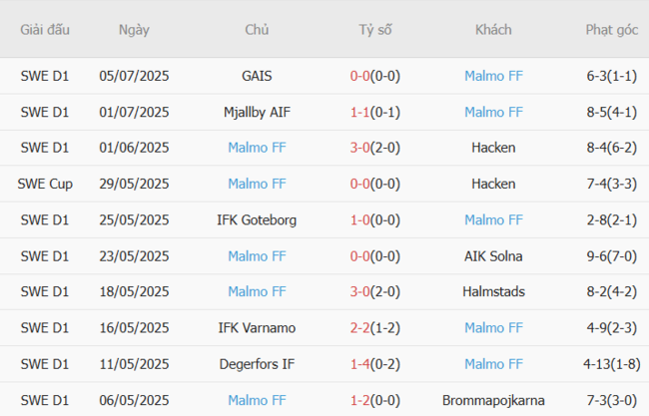649x416 pixels.
Task: Select the IFK Varnamo home team
Action: point(257,327)
